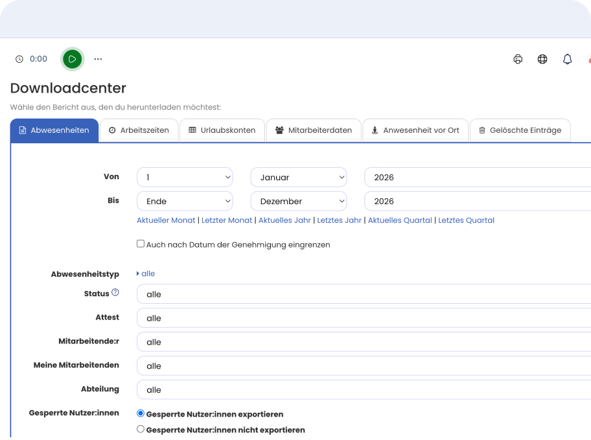This screenshot has width=591, height=440.
Task: Click the Aktueller Monat link
Action: pyautogui.click(x=166, y=220)
